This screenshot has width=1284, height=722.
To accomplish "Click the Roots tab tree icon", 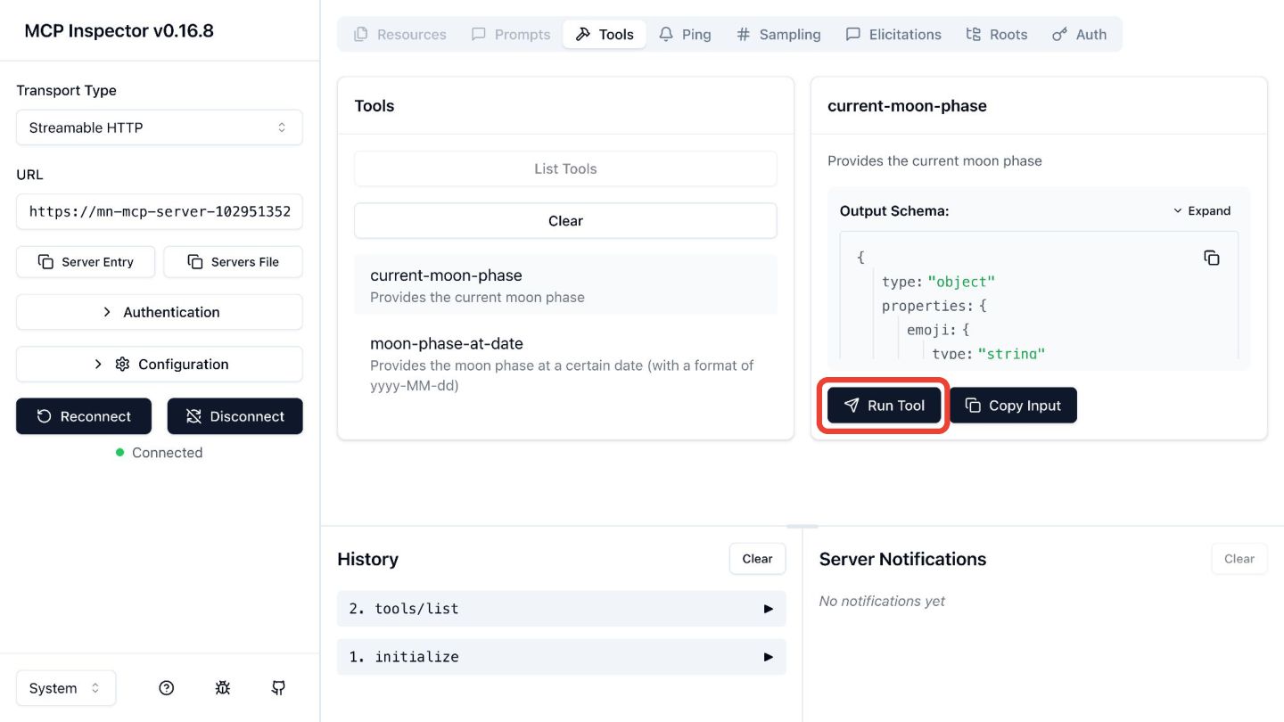I will tap(974, 35).
